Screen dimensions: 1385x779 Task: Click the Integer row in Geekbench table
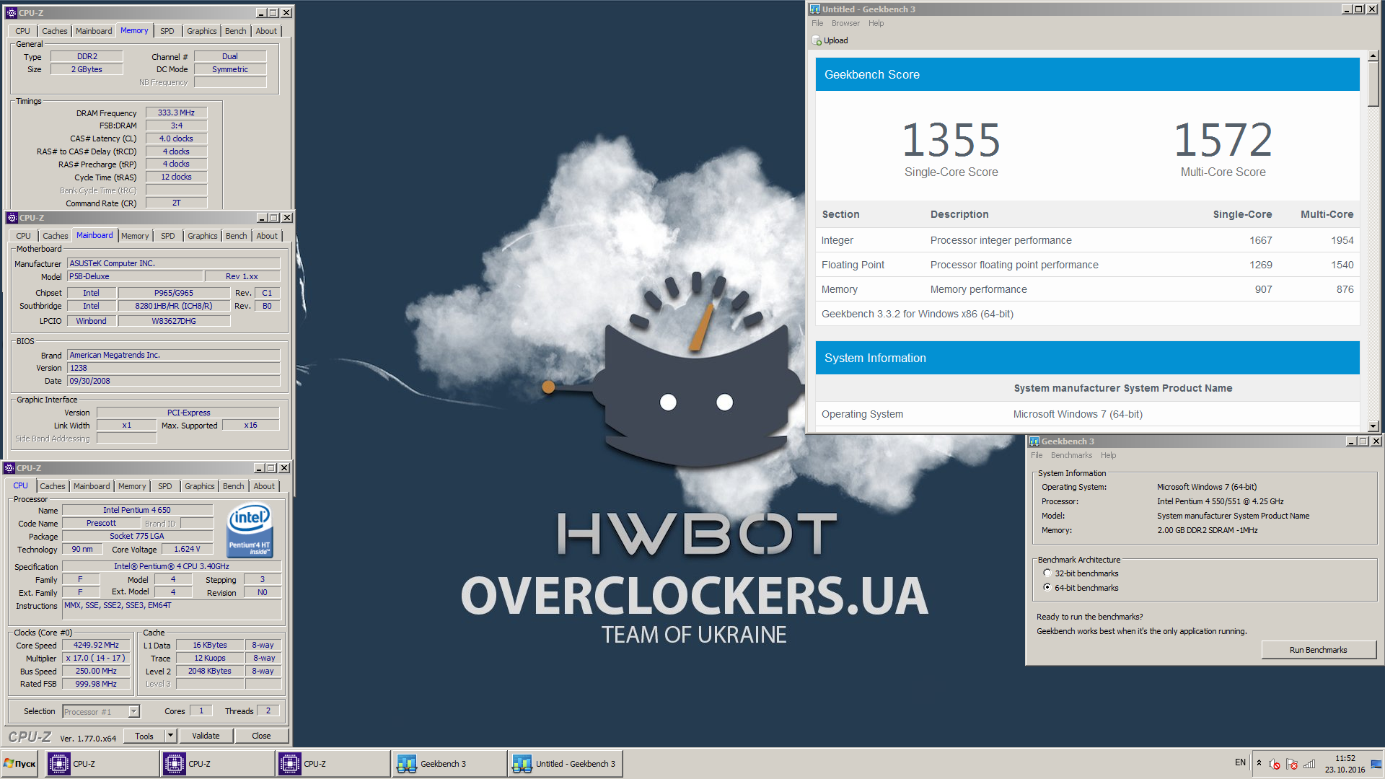[x=1087, y=240]
